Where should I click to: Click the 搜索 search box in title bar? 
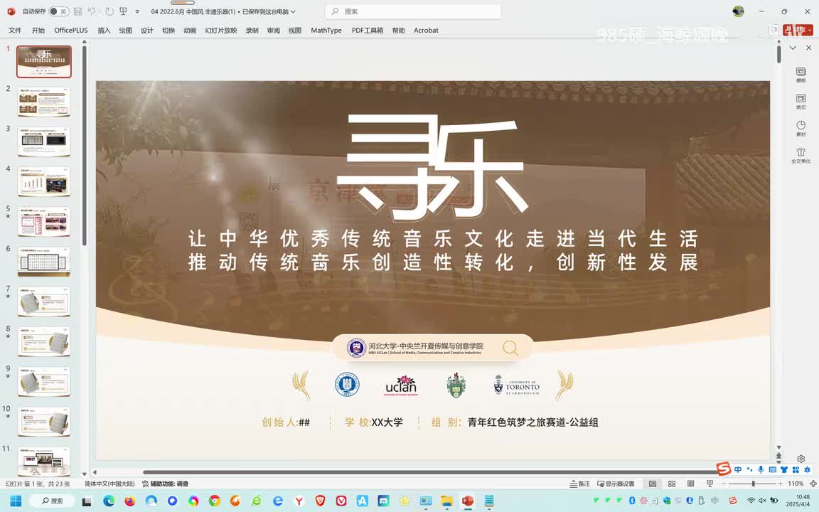click(x=413, y=11)
